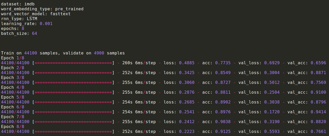Click val_acc value 0.8796
This screenshot has width=329, height=136.
click(318, 102)
